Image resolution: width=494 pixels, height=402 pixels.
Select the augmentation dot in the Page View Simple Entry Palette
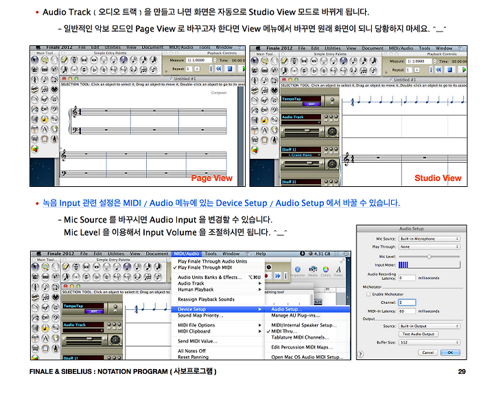(74, 69)
